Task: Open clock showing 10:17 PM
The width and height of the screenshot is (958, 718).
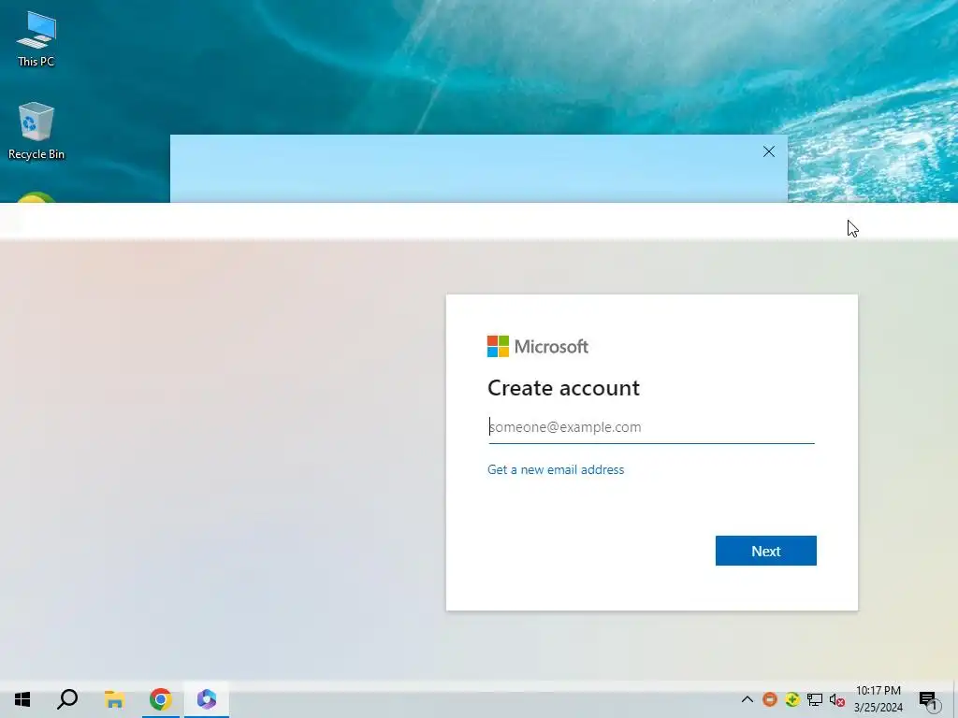Action: click(878, 699)
